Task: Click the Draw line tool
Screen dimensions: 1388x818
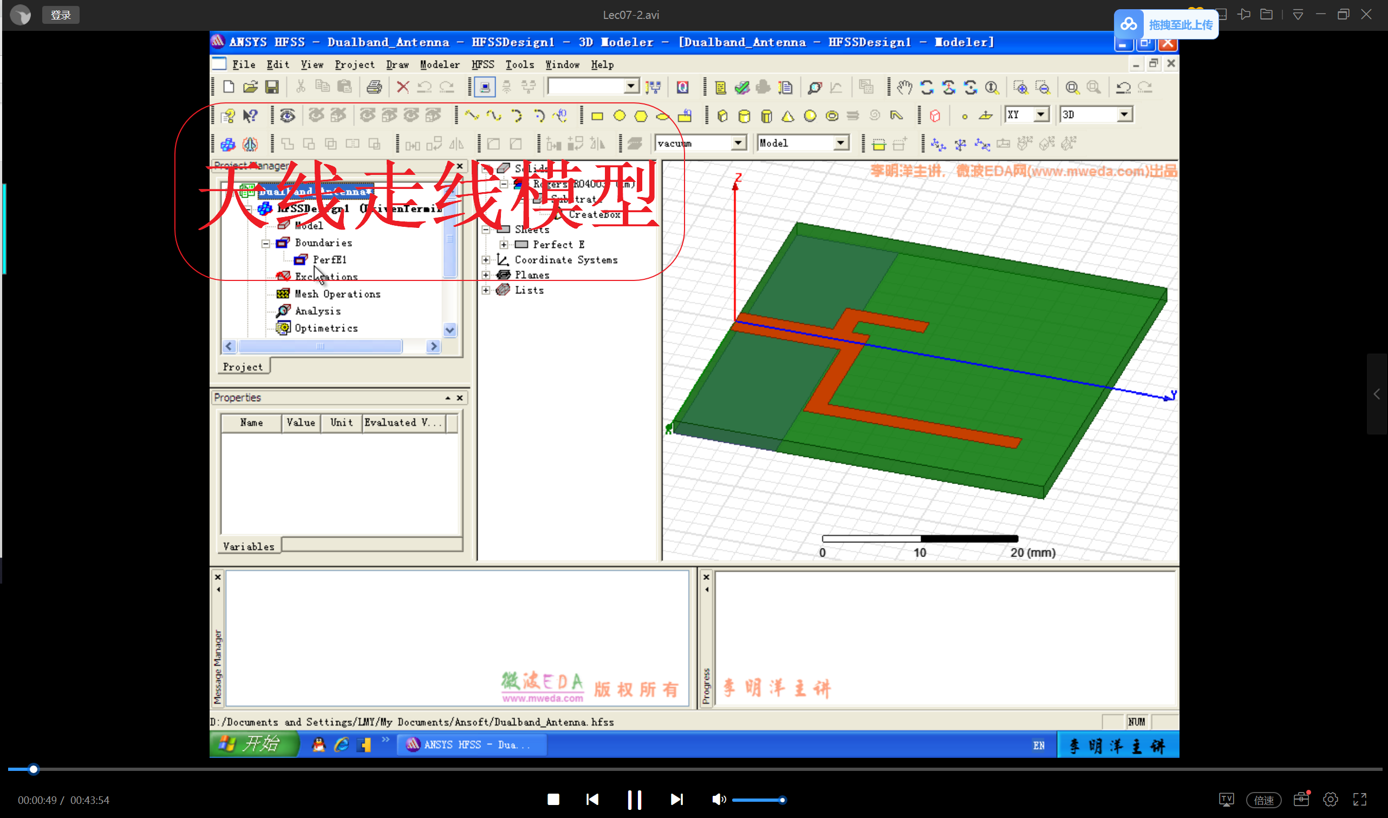Action: [x=472, y=116]
